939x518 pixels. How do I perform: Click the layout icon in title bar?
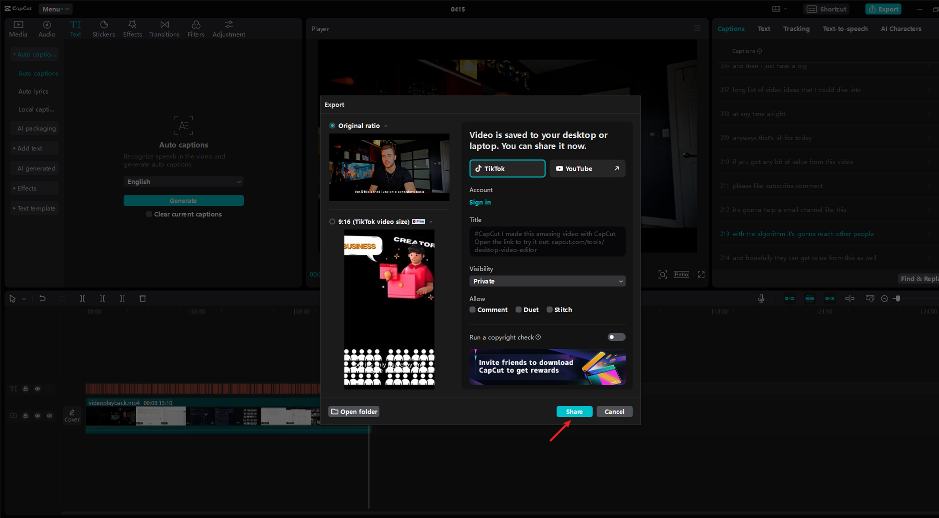[776, 9]
